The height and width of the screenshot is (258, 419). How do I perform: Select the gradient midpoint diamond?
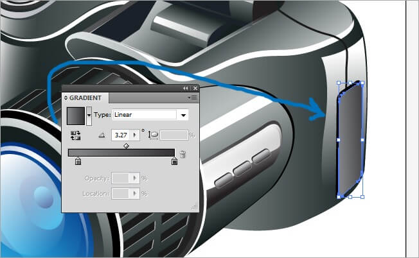pyautogui.click(x=126, y=146)
